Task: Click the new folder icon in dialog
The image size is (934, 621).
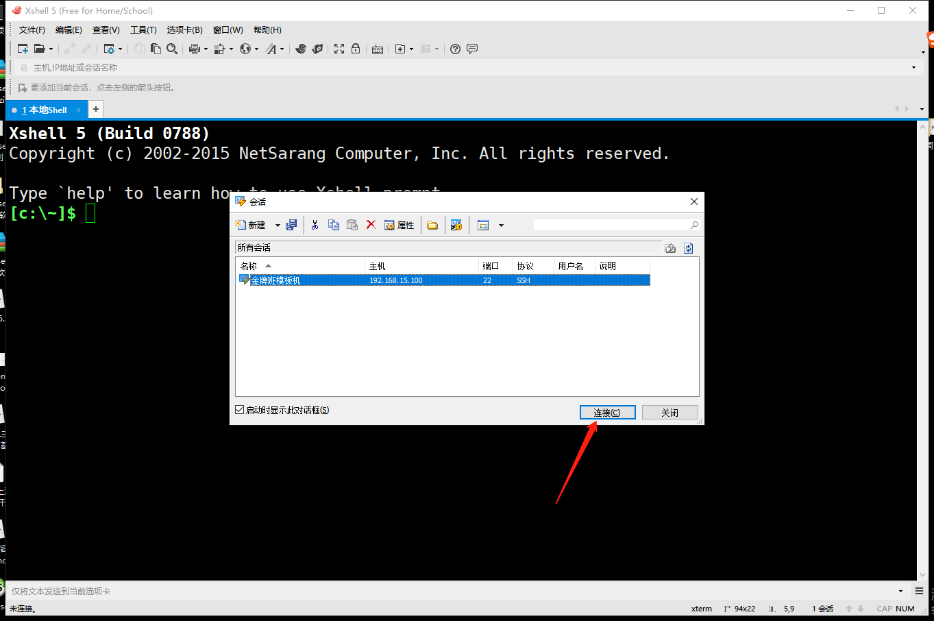Action: pyautogui.click(x=432, y=225)
